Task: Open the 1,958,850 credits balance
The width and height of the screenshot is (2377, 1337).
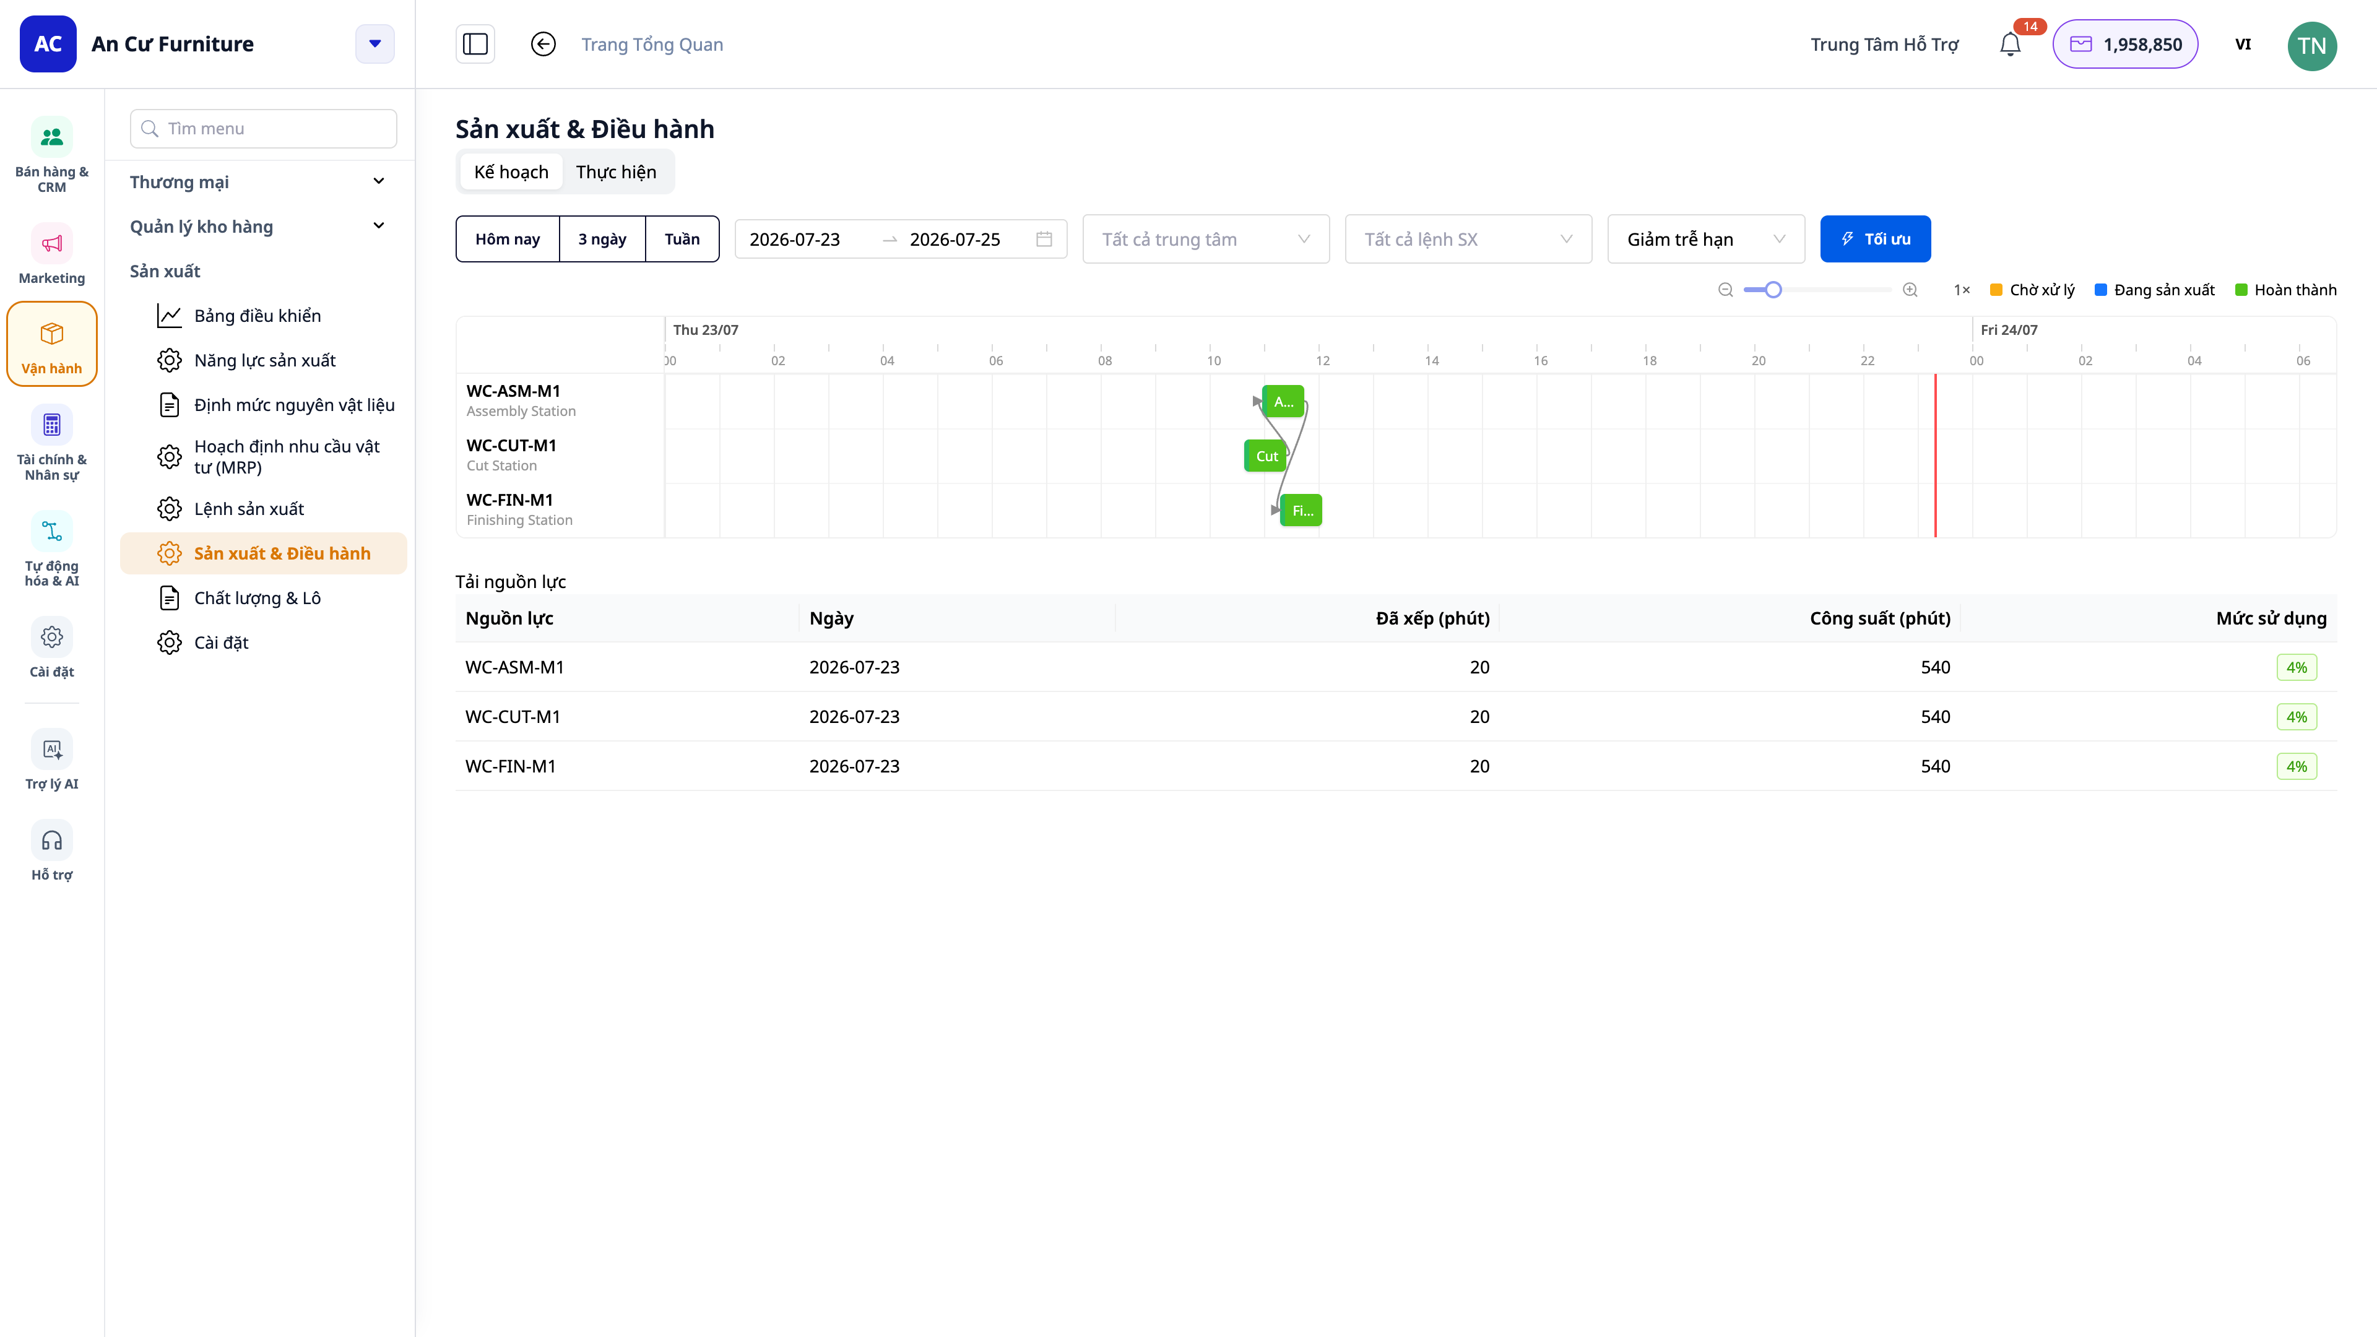Action: [2125, 45]
